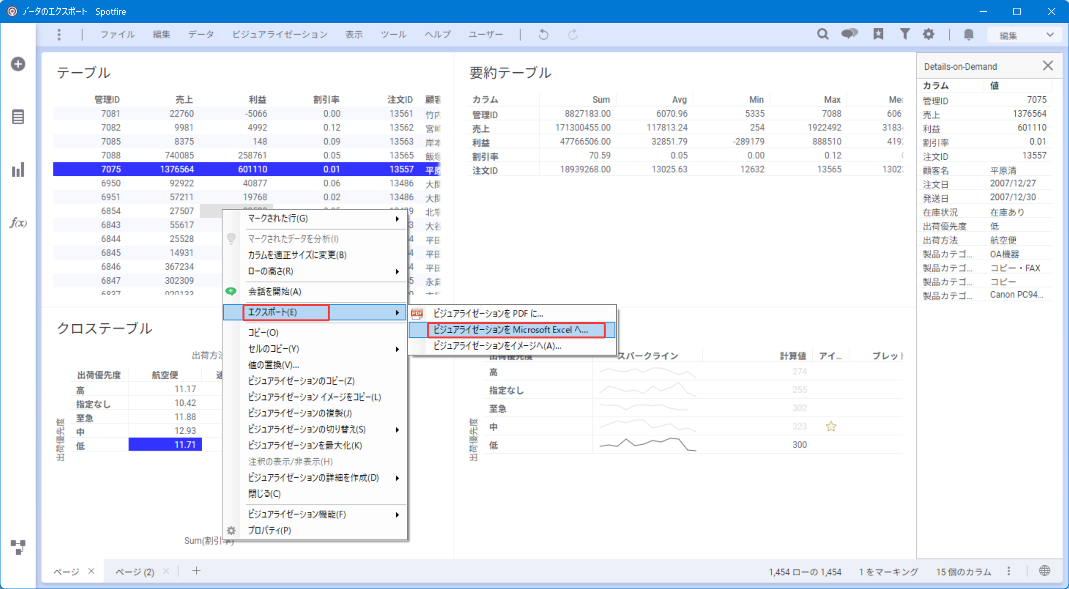This screenshot has height=589, width=1069.
Task: Click the Redo arrow icon
Action: (x=573, y=35)
